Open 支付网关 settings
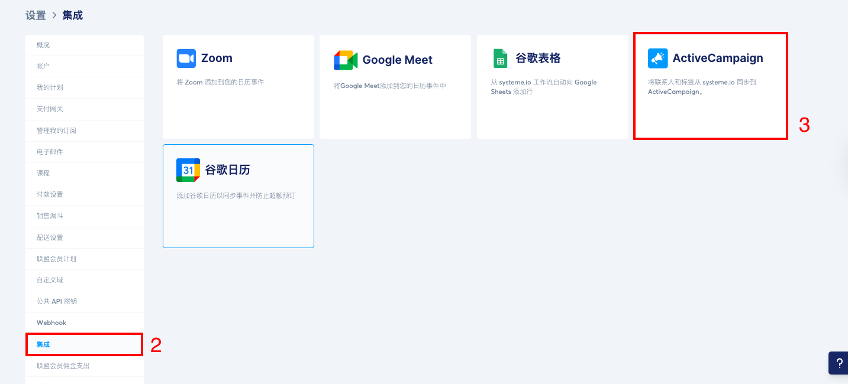 85,109
